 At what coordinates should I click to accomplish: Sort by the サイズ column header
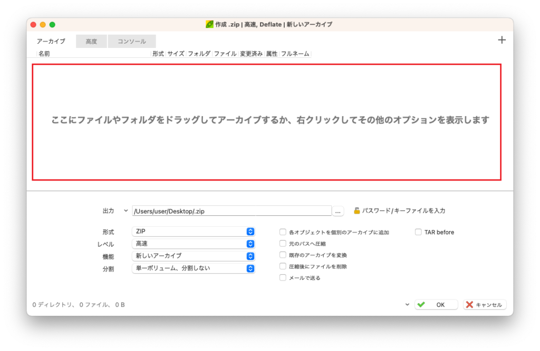(x=176, y=54)
